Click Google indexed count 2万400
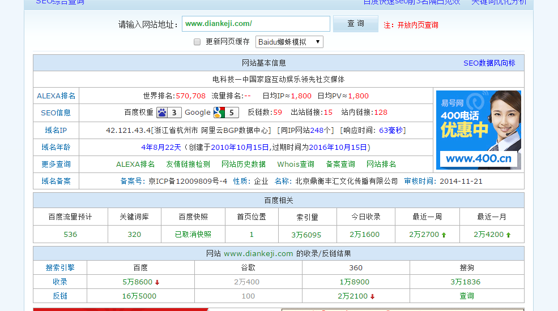The height and width of the screenshot is (311, 558). (246, 282)
